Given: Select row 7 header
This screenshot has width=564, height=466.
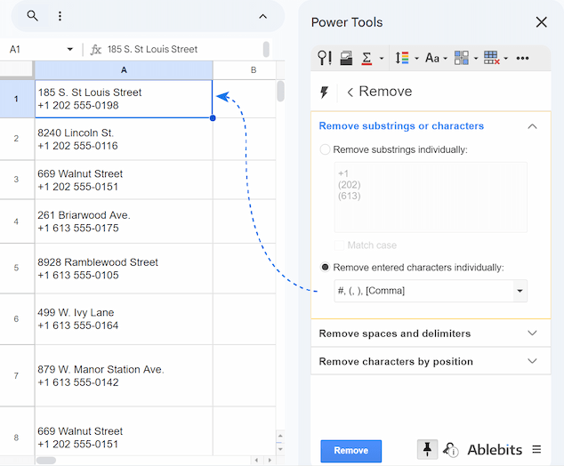Looking at the screenshot, I should pos(17,376).
